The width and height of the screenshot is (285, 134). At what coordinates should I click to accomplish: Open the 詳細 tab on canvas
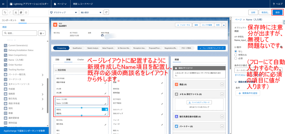[68, 59]
